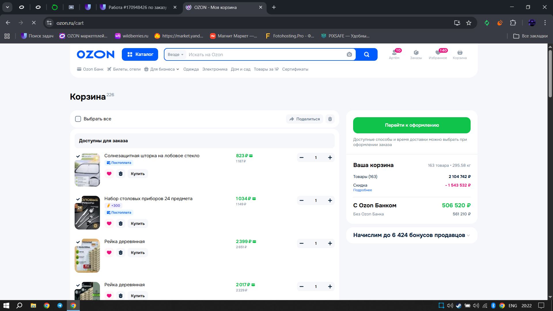Click the camera image search icon
Viewport: 553px width, 311px height.
[349, 55]
